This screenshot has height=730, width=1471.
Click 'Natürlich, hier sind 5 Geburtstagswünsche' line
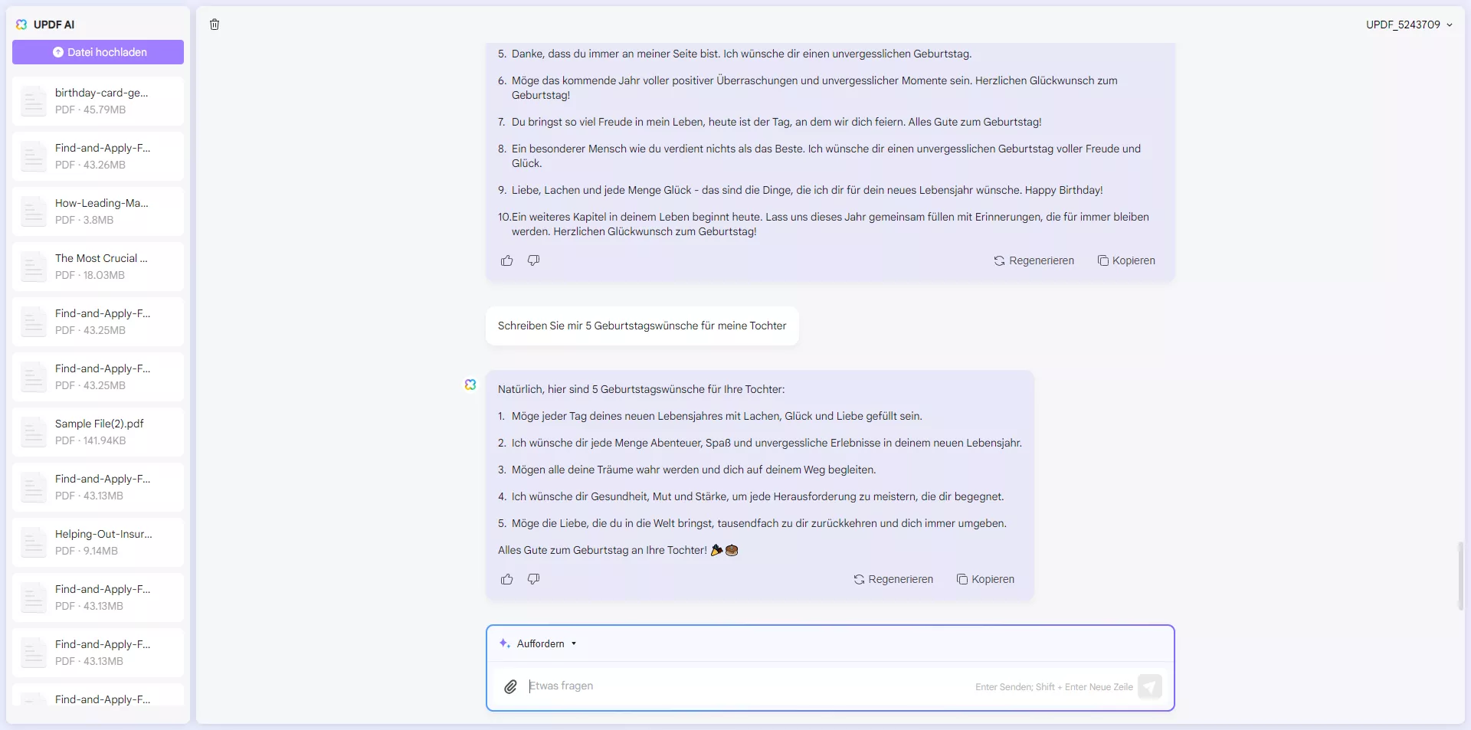coord(641,389)
